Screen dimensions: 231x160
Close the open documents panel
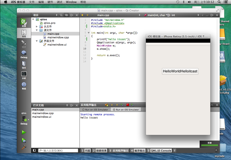[77, 105]
